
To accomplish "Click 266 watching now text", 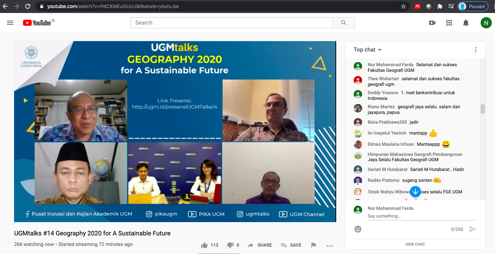I will pos(34,245).
